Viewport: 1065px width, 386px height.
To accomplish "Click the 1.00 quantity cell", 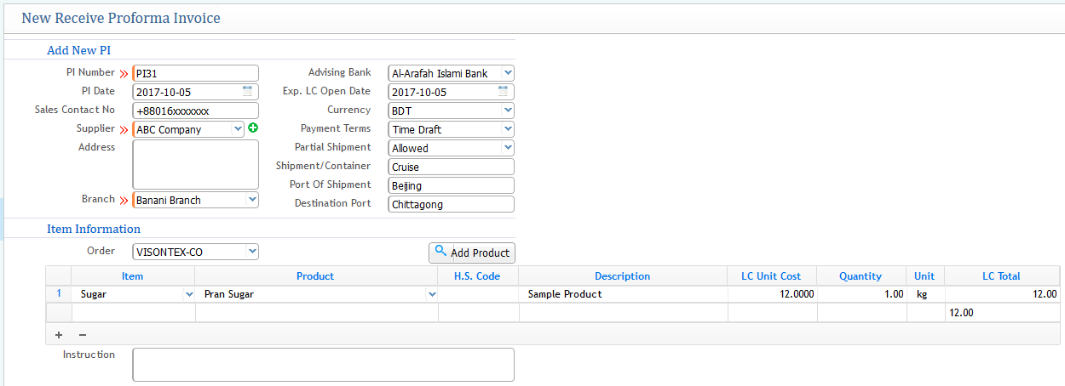I will (x=861, y=294).
